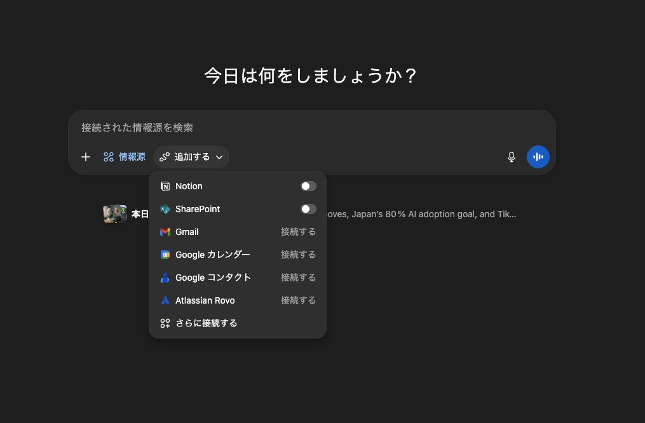Select the Gmail menu label
The width and height of the screenshot is (645, 423).
point(187,232)
